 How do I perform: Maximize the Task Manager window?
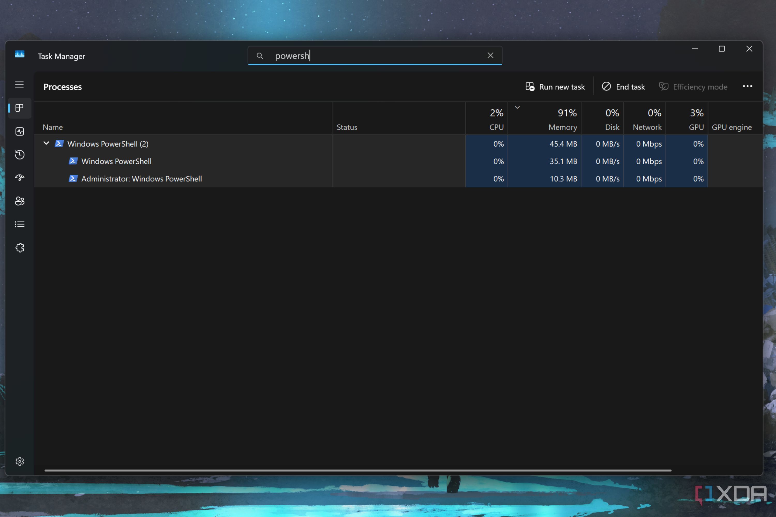pyautogui.click(x=722, y=49)
